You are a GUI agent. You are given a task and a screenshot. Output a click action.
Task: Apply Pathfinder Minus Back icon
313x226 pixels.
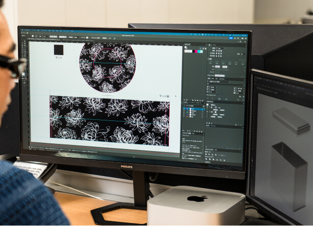tap(224, 161)
